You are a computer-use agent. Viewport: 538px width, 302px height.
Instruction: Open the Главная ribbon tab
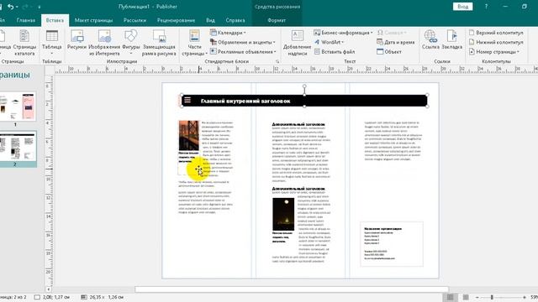[26, 20]
